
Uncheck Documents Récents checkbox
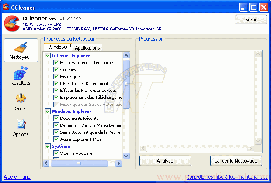[56, 119]
